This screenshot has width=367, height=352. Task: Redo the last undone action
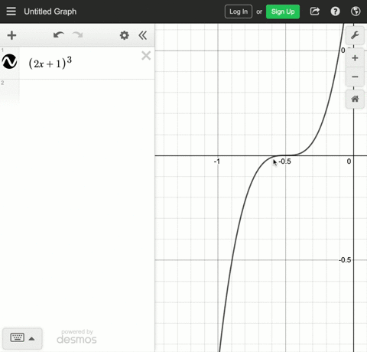pyautogui.click(x=77, y=35)
